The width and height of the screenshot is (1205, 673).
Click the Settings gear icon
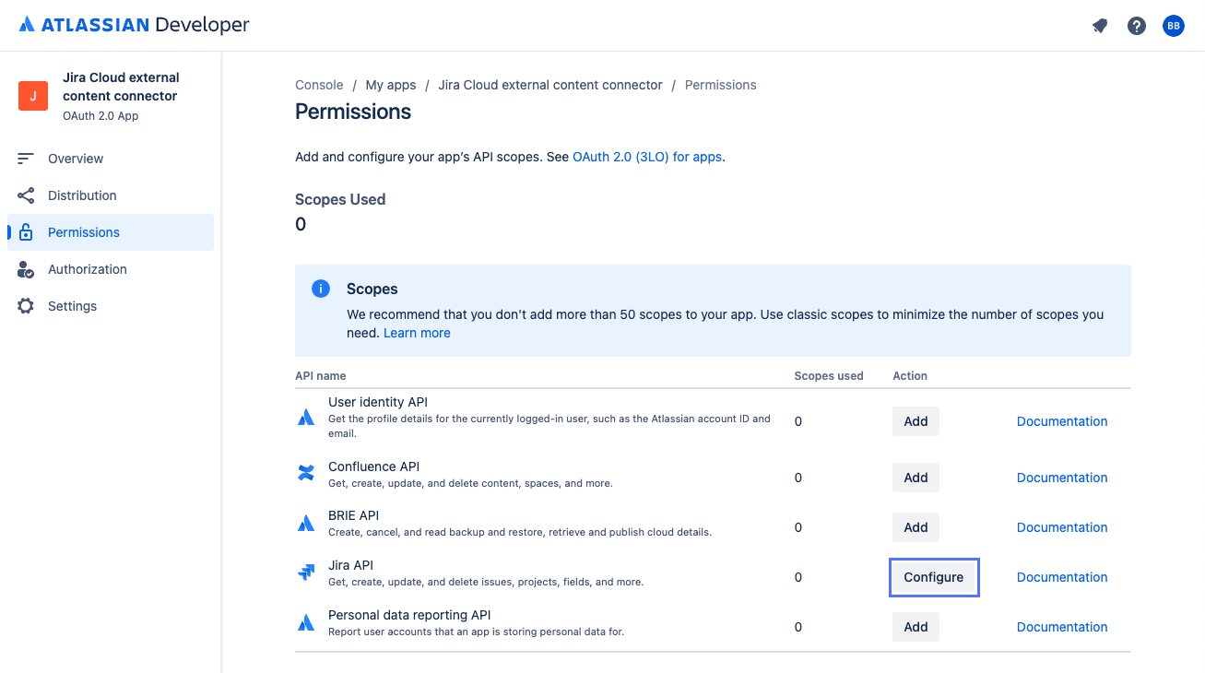click(26, 306)
